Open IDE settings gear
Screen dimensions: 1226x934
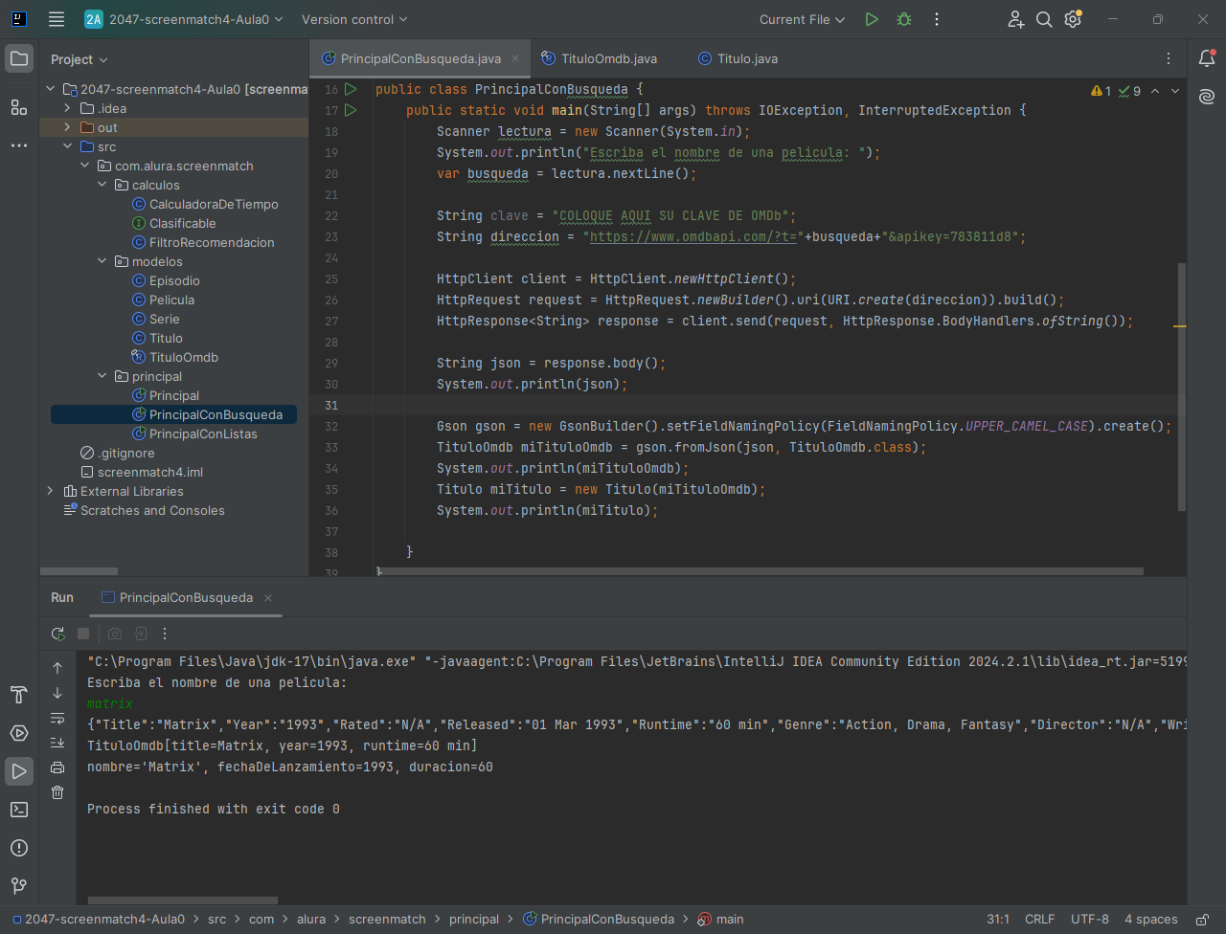point(1073,19)
